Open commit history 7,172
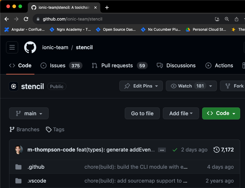Image resolution: width=245 pixels, height=188 pixels. click(224, 150)
